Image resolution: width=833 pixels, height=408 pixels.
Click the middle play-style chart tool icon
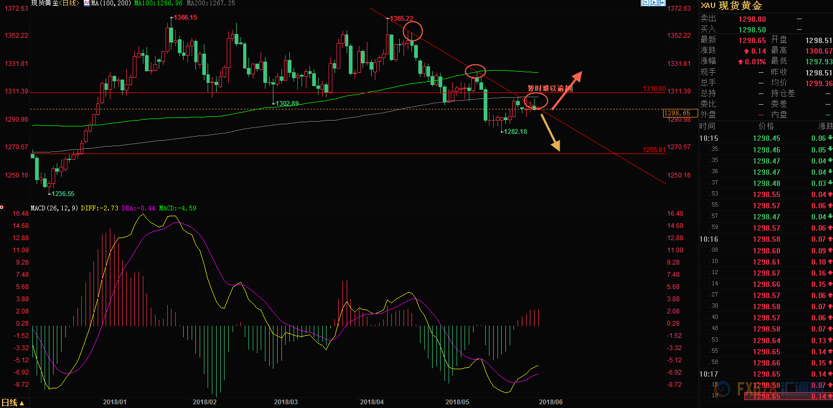pos(654,3)
